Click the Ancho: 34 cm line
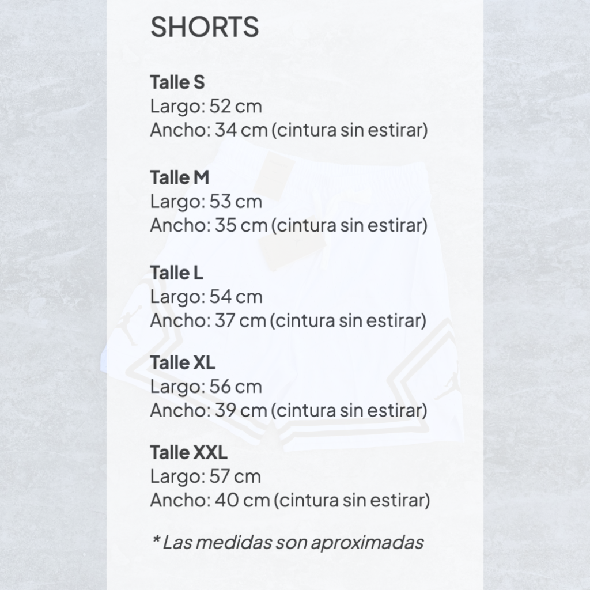590x590 pixels. click(x=288, y=130)
